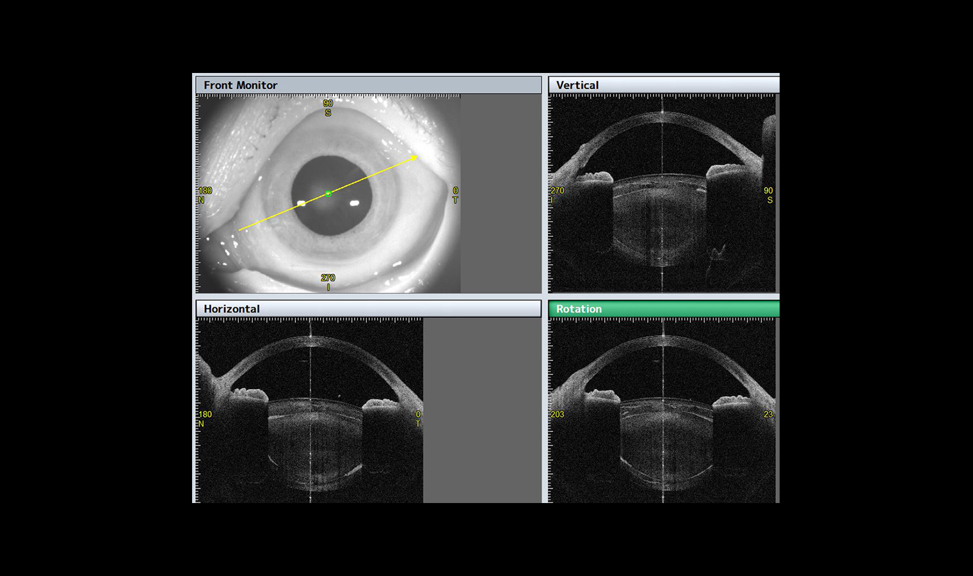Viewport: 973px width, 576px height.
Task: Click the yellow scan line arrowhead
Action: click(x=415, y=157)
